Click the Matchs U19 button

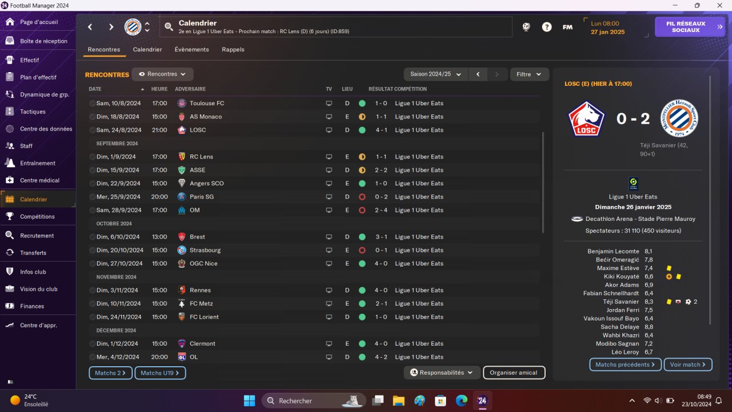160,373
